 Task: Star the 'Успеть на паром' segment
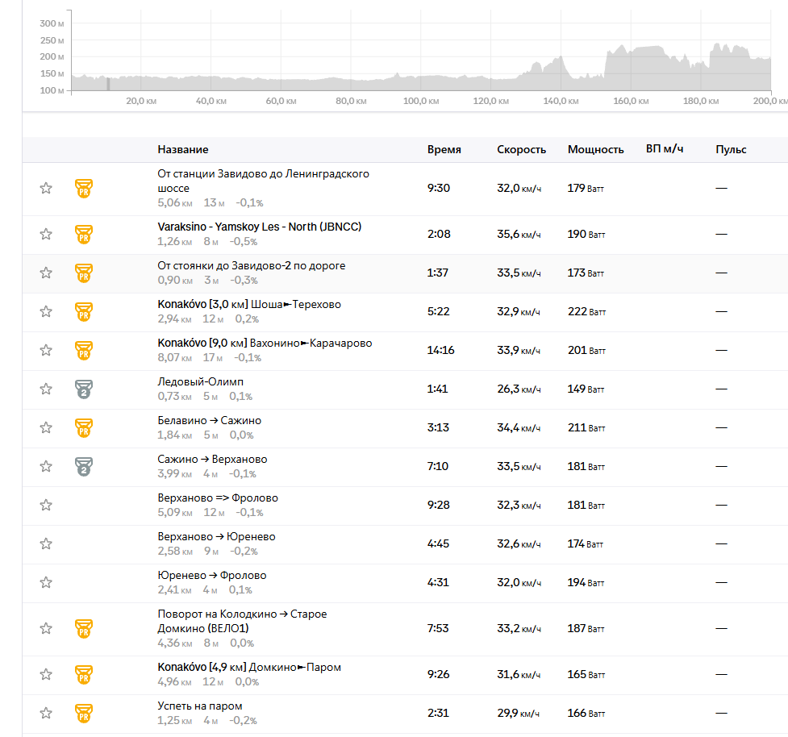click(46, 713)
